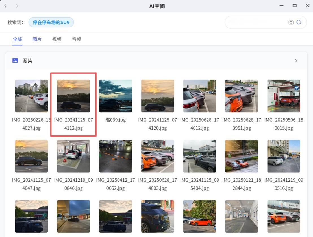Viewport: 313px width, 237px height.
Task: Open thumbnail IMG_20250628_174012.jpg
Action: pyautogui.click(x=200, y=96)
